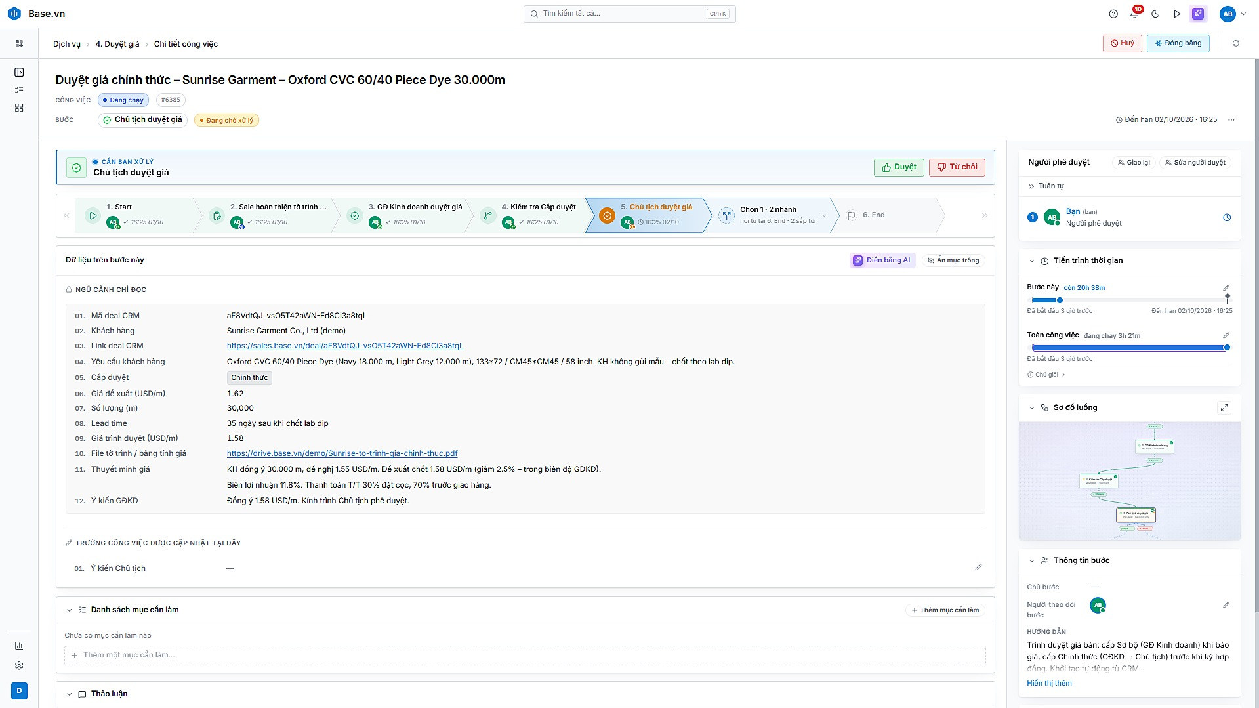Click the Tìm kiếm tất cả search field
Screen dimensions: 1259x708
tap(629, 14)
